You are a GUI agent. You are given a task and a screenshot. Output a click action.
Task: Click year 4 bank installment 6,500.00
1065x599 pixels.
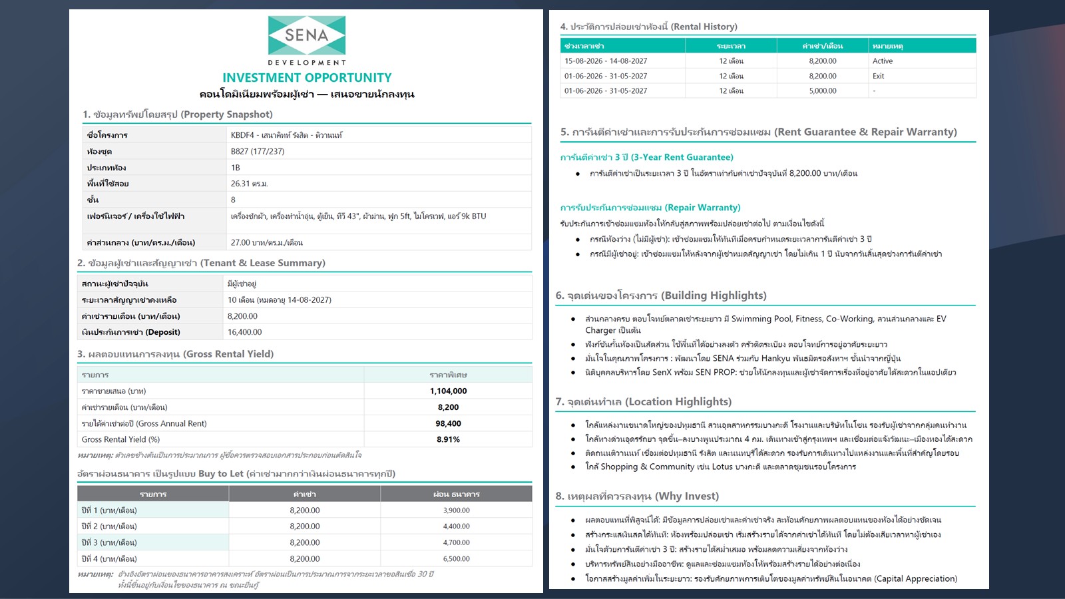[456, 559]
